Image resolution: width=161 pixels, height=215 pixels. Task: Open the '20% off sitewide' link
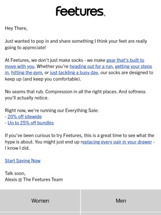point(25,116)
